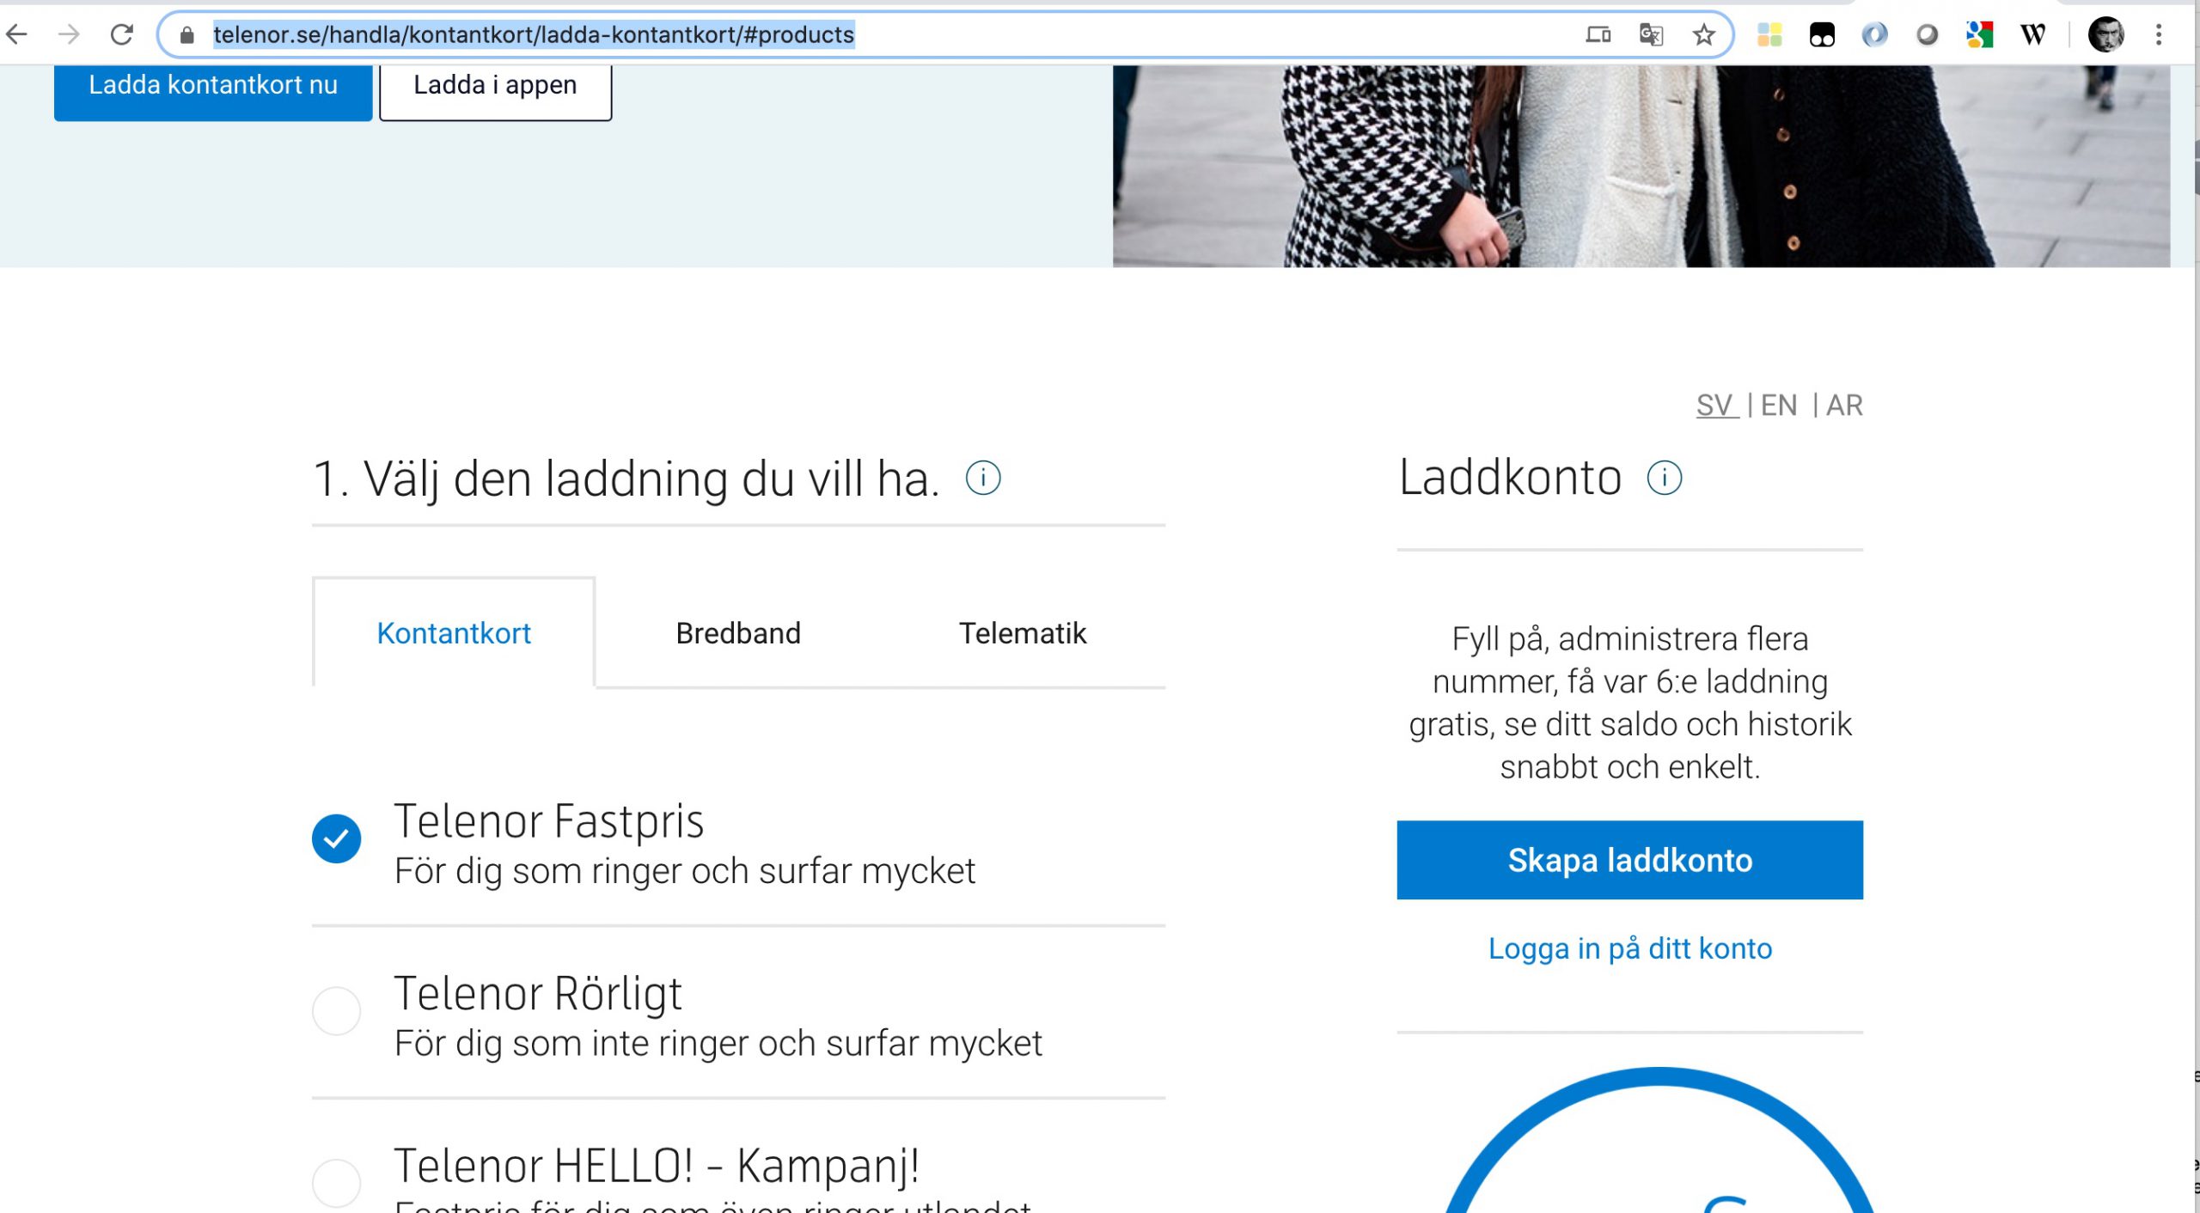
Task: Open the Google Translate page icon
Action: click(x=1651, y=35)
